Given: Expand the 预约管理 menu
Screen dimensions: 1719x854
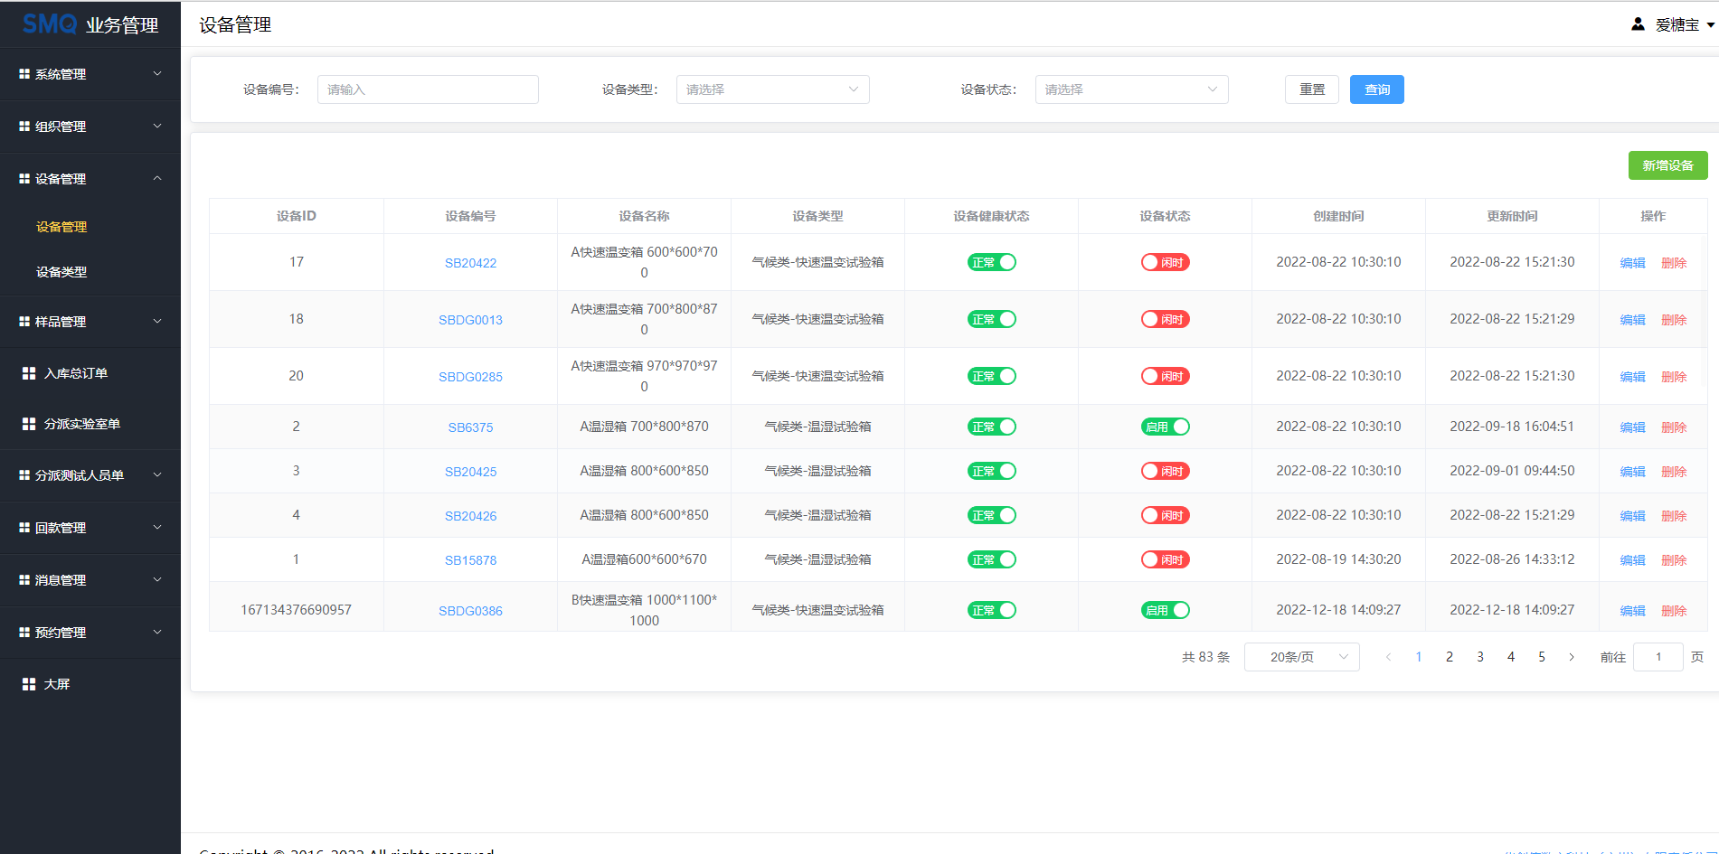Looking at the screenshot, I should pyautogui.click(x=90, y=633).
